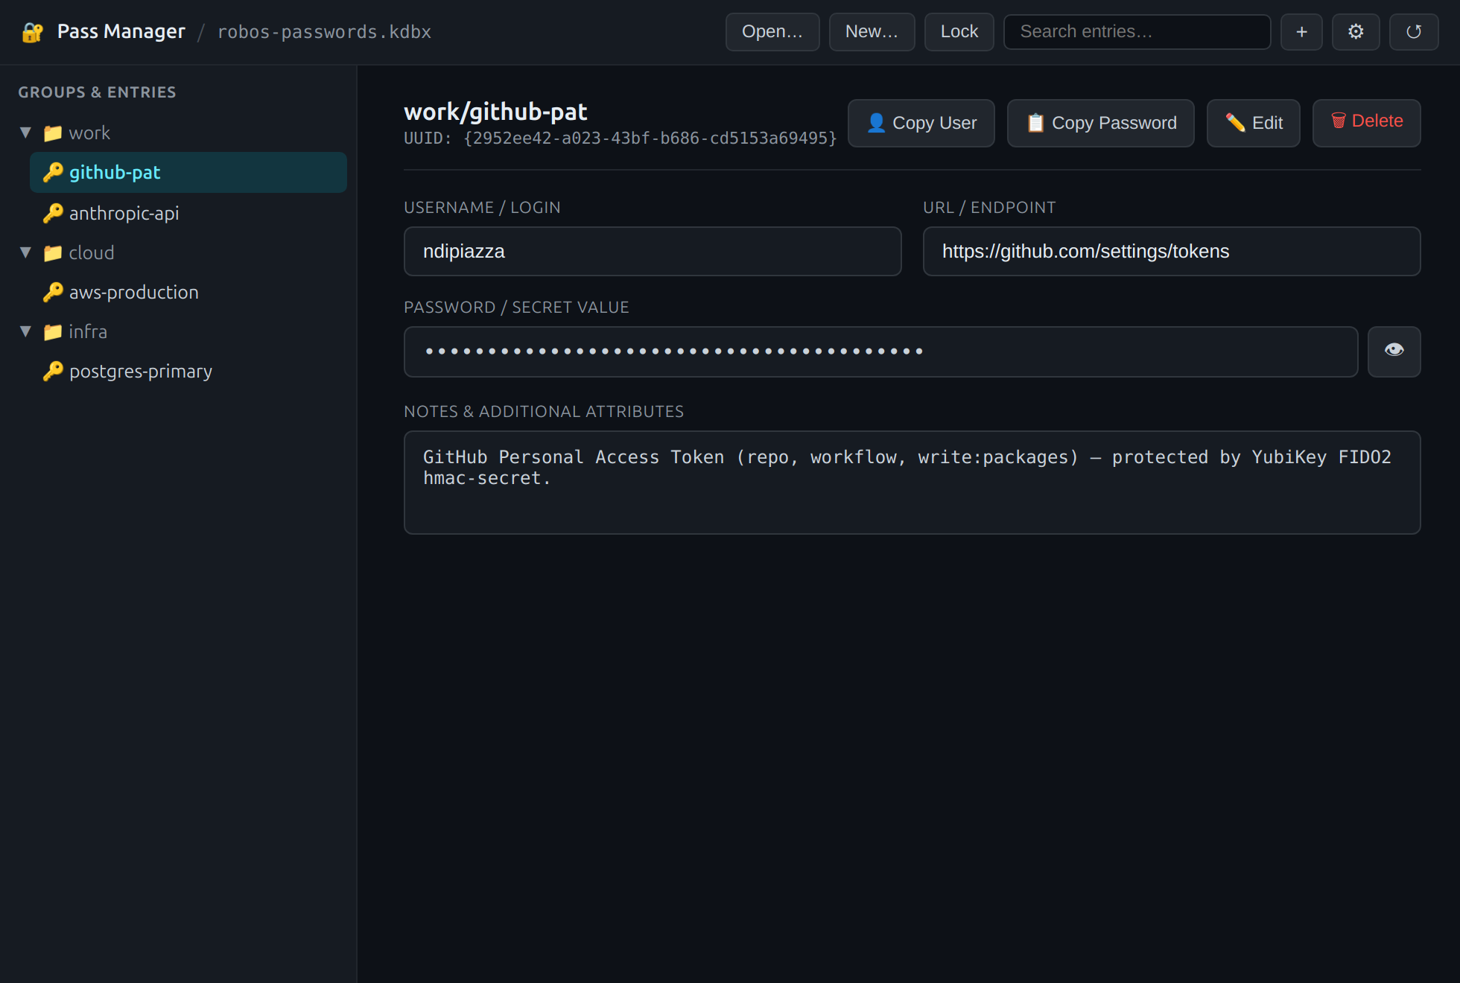Screen dimensions: 1460x983
Task: Edit the github-pat entry
Action: coord(1254,124)
